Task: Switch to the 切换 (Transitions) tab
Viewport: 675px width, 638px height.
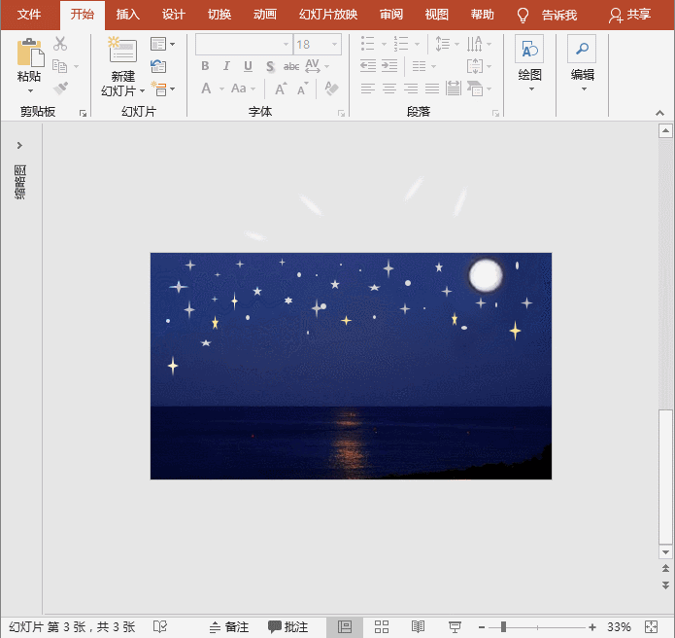Action: pyautogui.click(x=219, y=15)
